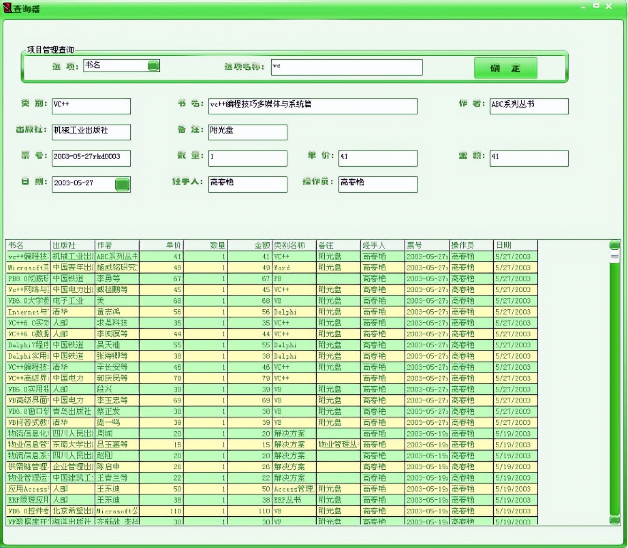Click the 作者 field showing ABC系列丛书
The image size is (628, 548).
529,106
